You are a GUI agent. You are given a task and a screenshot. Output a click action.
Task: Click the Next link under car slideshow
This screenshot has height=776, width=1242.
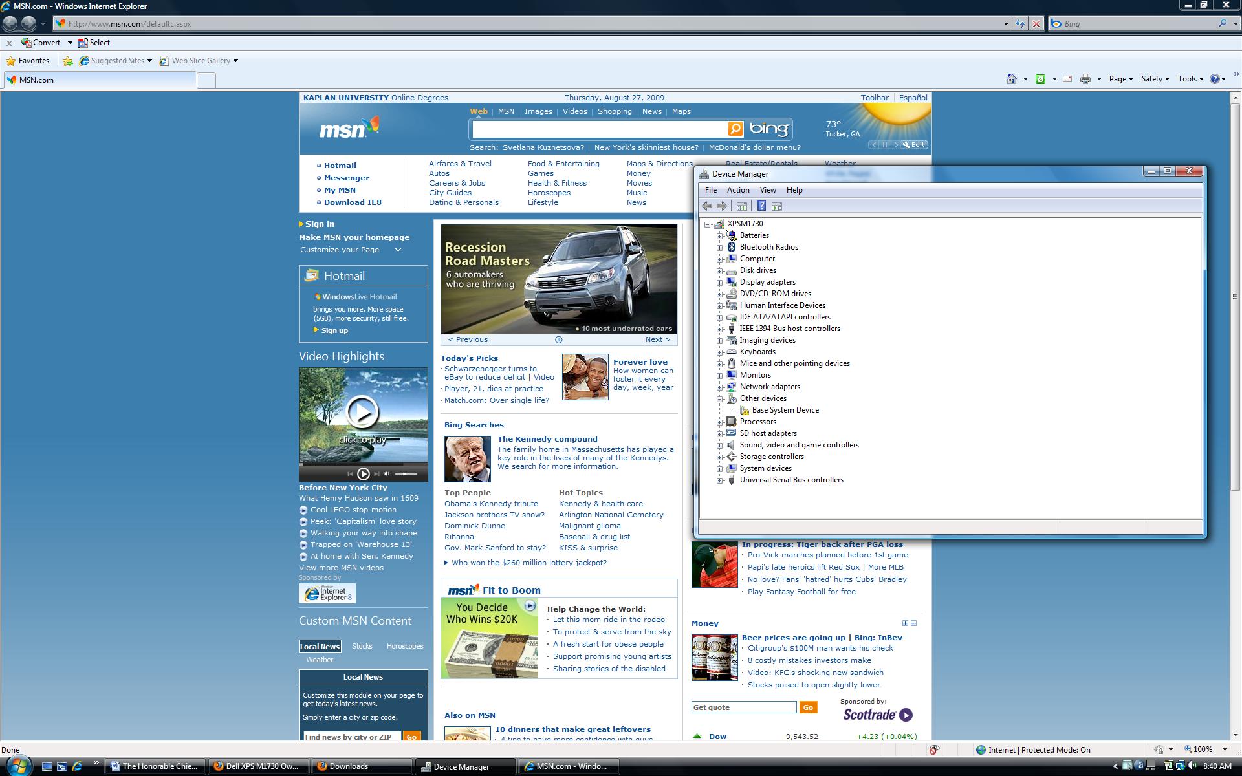click(x=657, y=339)
